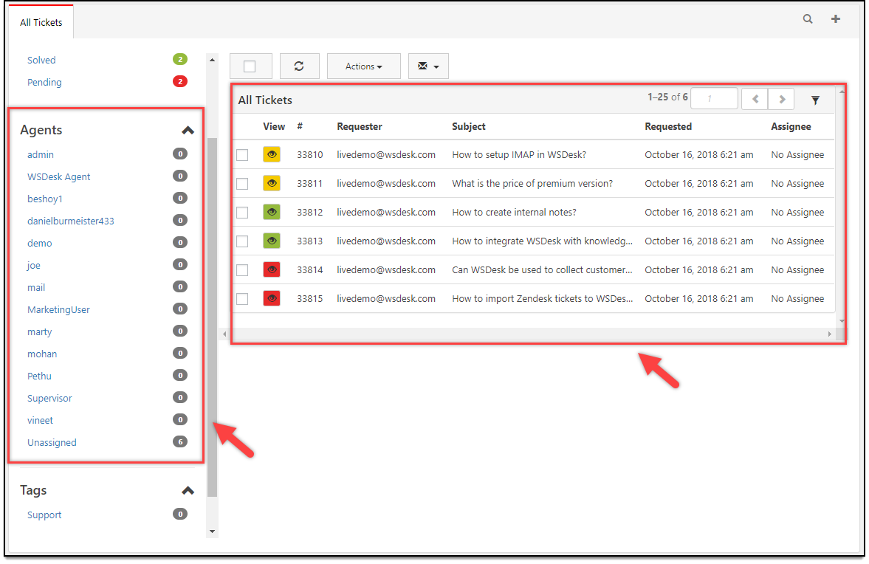This screenshot has width=869, height=564.
Task: Check the box for ticket 33811
Action: [242, 184]
